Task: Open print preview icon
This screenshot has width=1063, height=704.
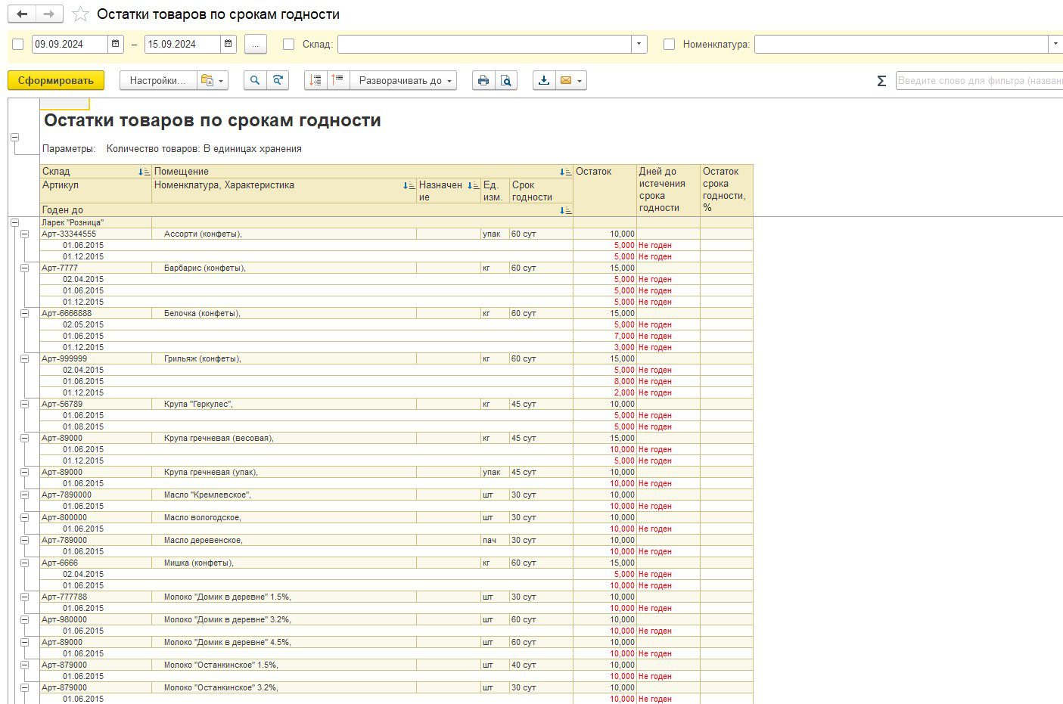Action: (506, 80)
